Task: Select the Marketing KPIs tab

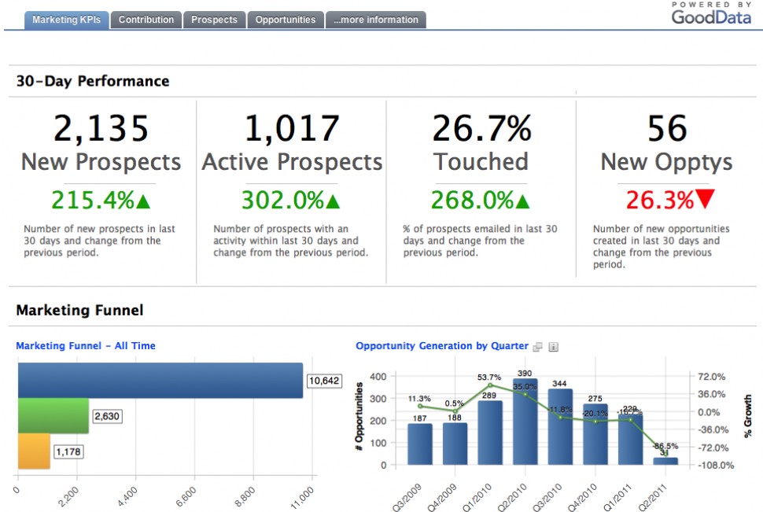Action: (x=67, y=20)
